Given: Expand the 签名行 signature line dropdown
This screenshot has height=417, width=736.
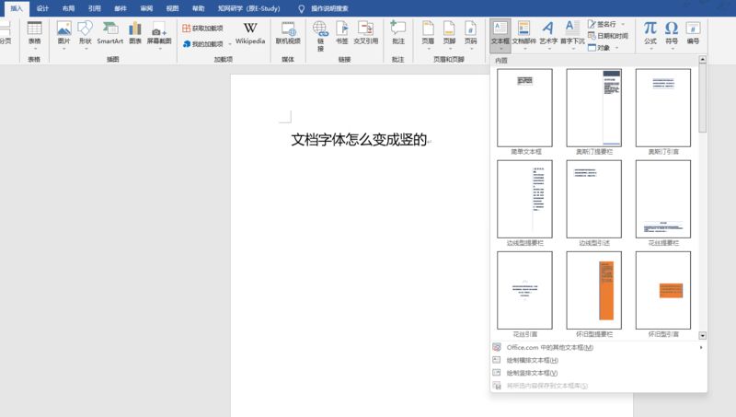Looking at the screenshot, I should coord(623,25).
